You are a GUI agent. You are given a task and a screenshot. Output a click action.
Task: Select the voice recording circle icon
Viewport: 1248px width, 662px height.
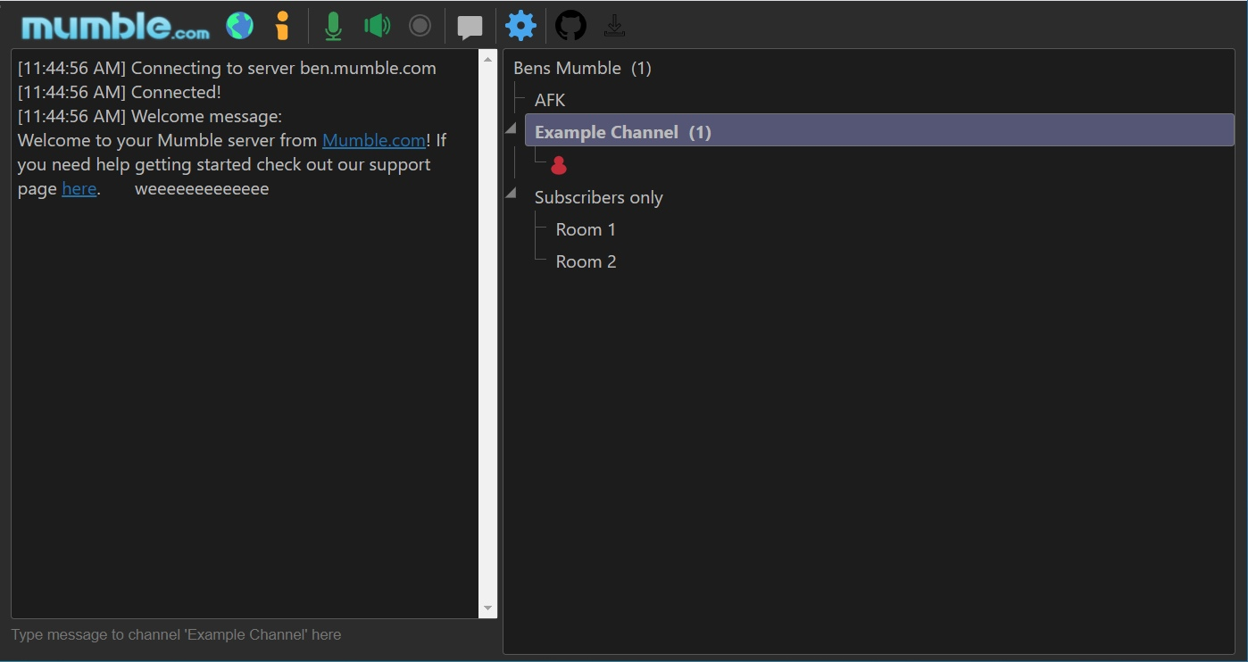point(420,25)
